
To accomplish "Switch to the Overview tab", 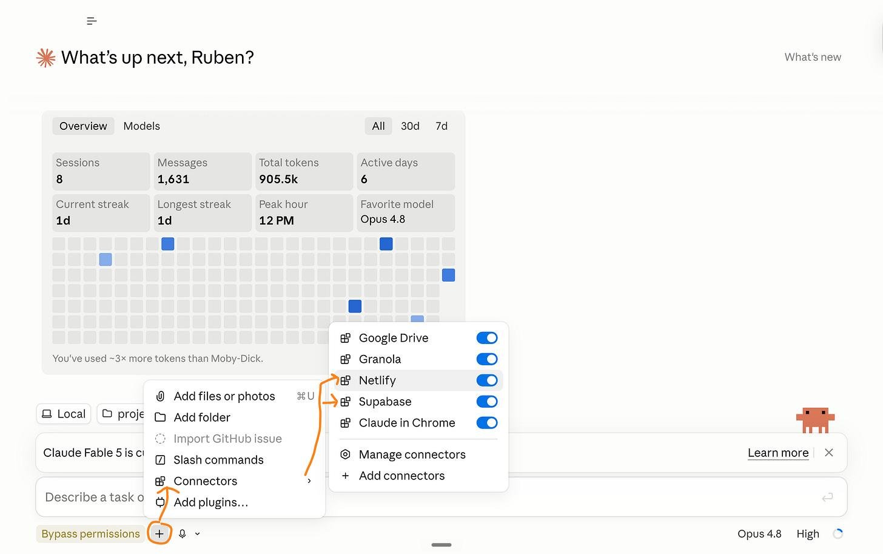I will pos(83,126).
